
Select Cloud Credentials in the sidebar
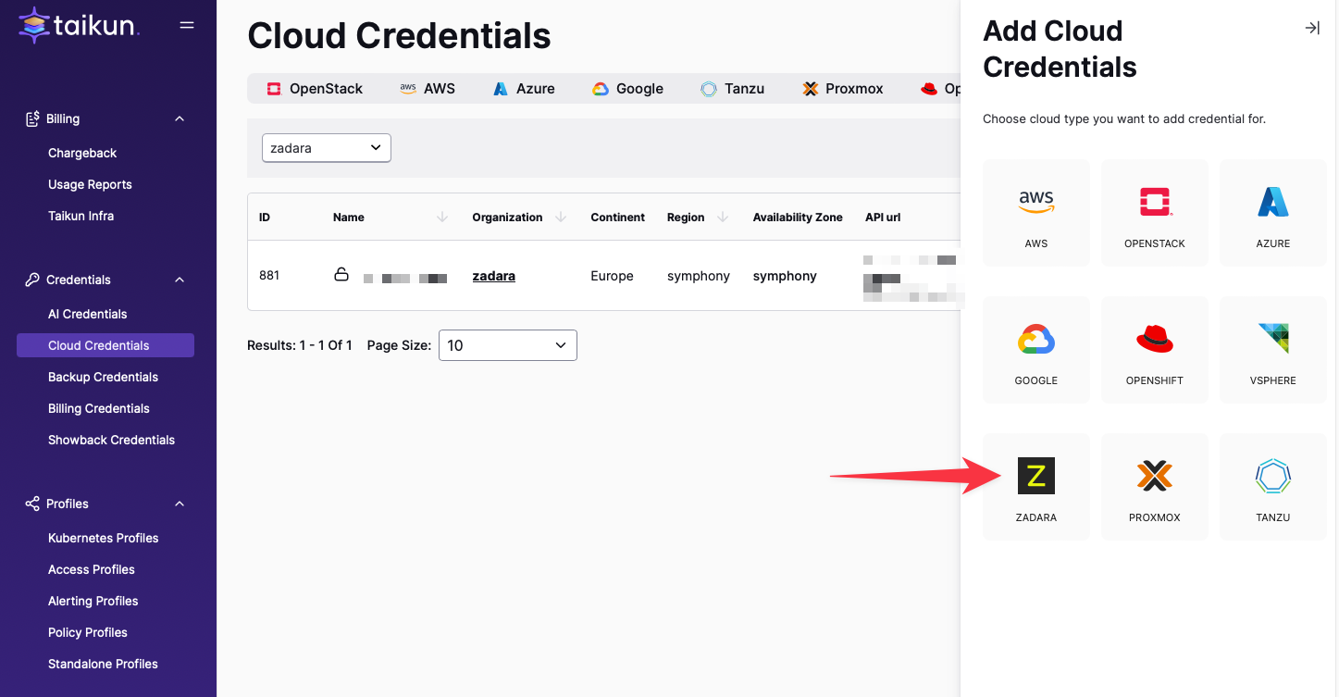(x=105, y=345)
